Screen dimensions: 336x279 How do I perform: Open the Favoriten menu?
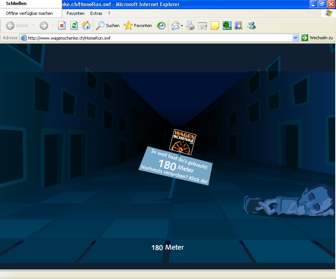coord(75,13)
